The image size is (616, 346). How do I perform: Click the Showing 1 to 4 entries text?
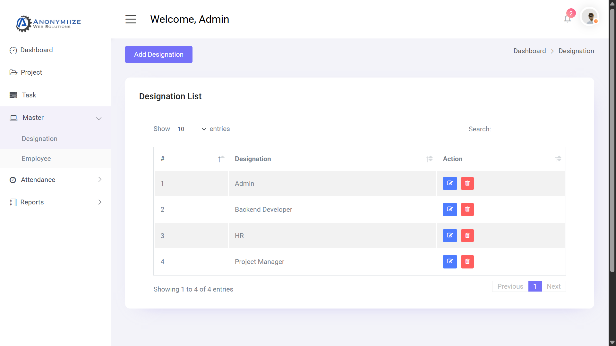[x=193, y=289]
